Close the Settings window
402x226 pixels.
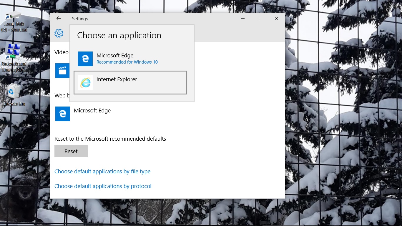click(x=276, y=19)
